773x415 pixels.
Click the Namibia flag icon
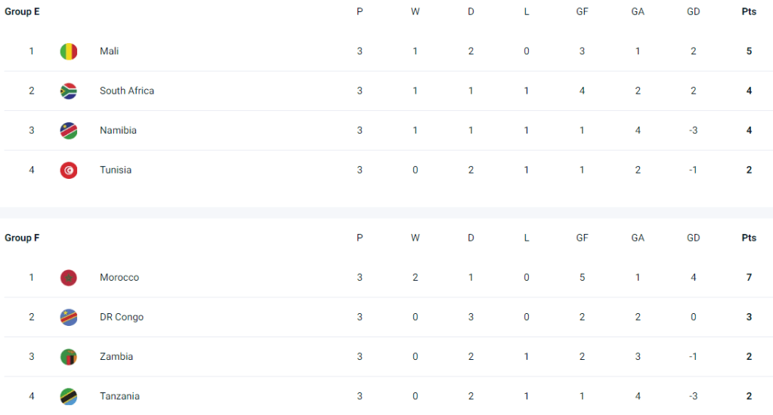tap(69, 131)
